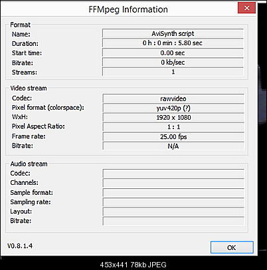Select the Format Bitrate field showing 0 kb/sec
Screen dimensions: 267x270
pos(173,63)
